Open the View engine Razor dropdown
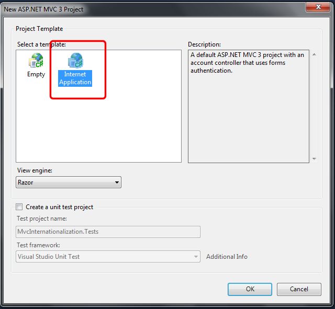The width and height of the screenshot is (335, 309). 69,182
